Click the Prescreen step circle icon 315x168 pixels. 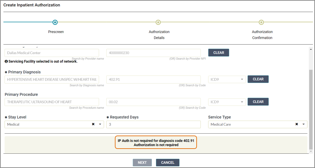55,22
